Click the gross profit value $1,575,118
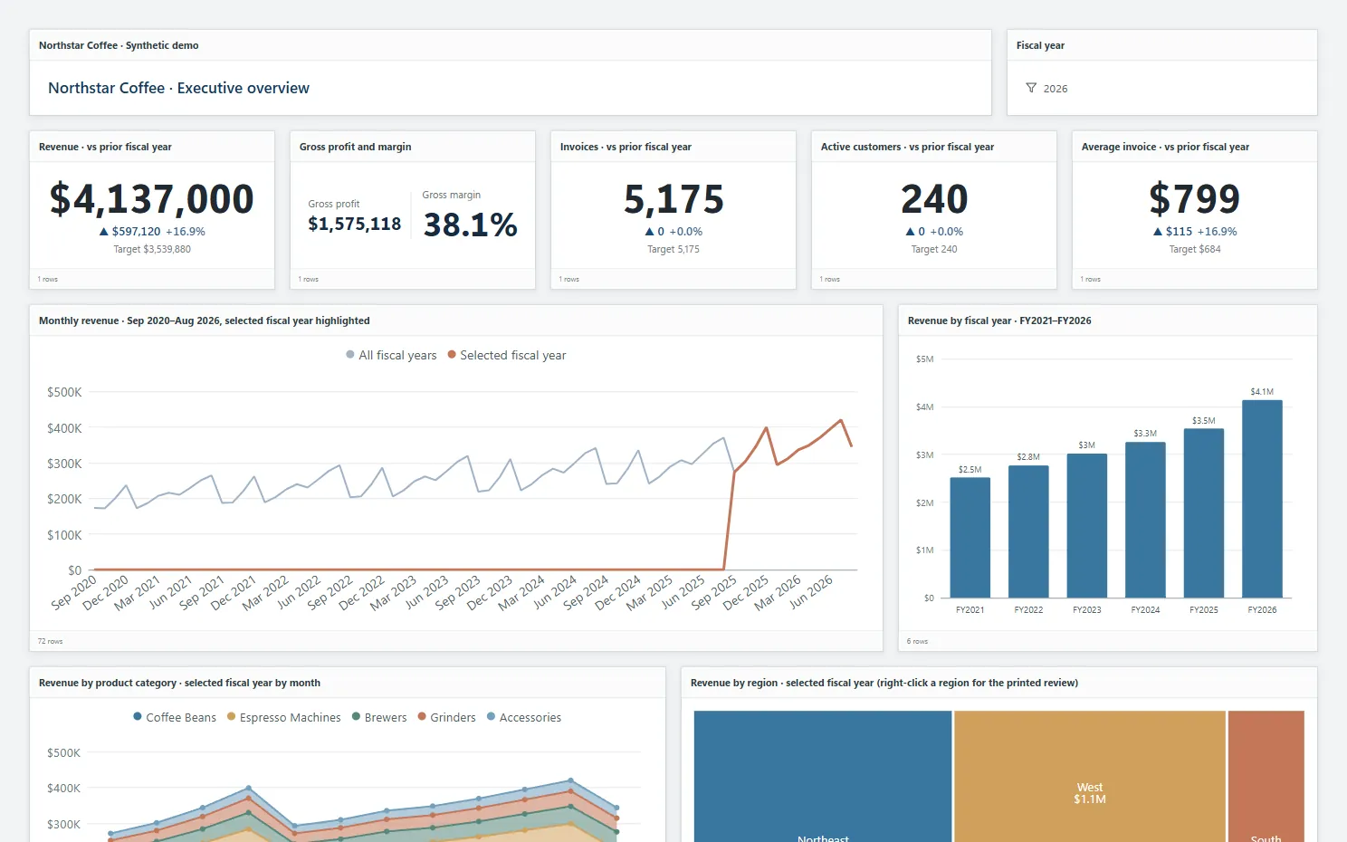Screen dimensions: 1347x842 click(x=355, y=224)
